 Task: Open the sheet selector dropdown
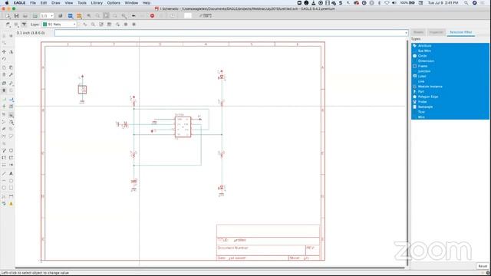coord(47,15)
